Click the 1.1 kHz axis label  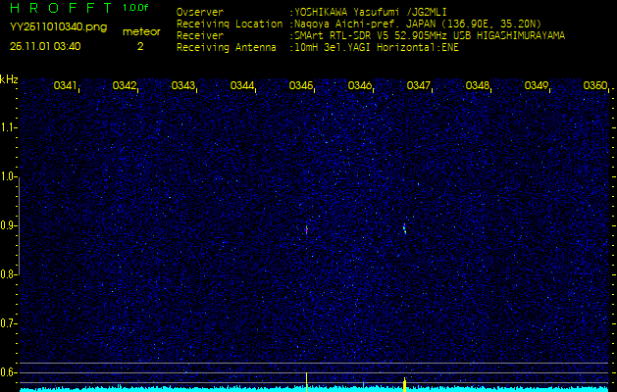click(x=7, y=127)
